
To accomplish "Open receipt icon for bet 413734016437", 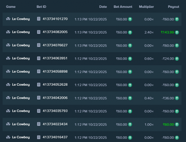I will [39, 137].
